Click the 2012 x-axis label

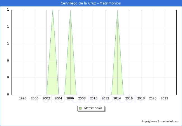pos(105,98)
